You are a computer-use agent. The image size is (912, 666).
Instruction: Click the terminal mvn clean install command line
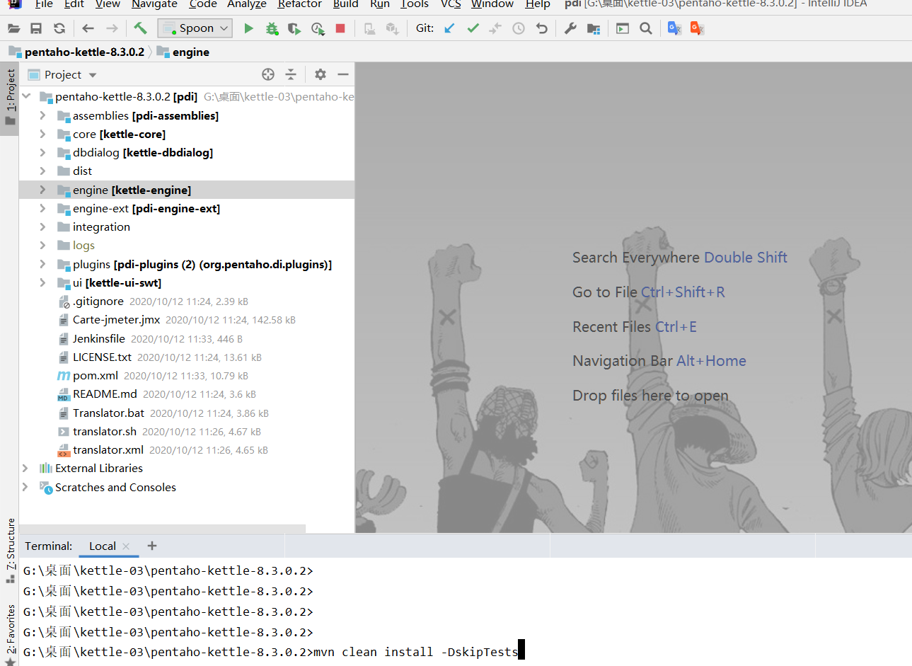[415, 651]
